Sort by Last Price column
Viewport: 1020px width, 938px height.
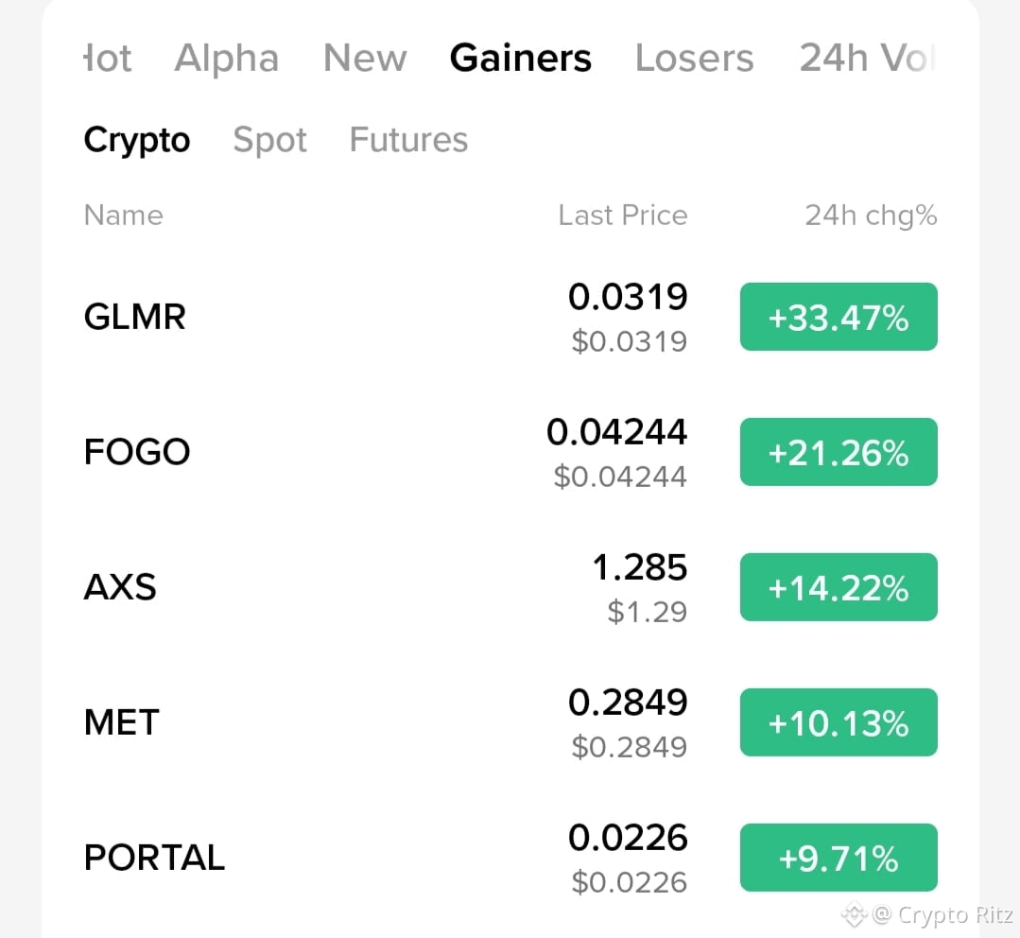pyautogui.click(x=622, y=216)
